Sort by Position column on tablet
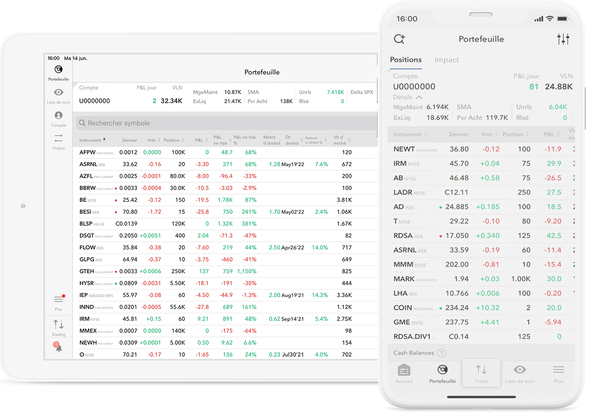The width and height of the screenshot is (590, 419). pyautogui.click(x=174, y=140)
